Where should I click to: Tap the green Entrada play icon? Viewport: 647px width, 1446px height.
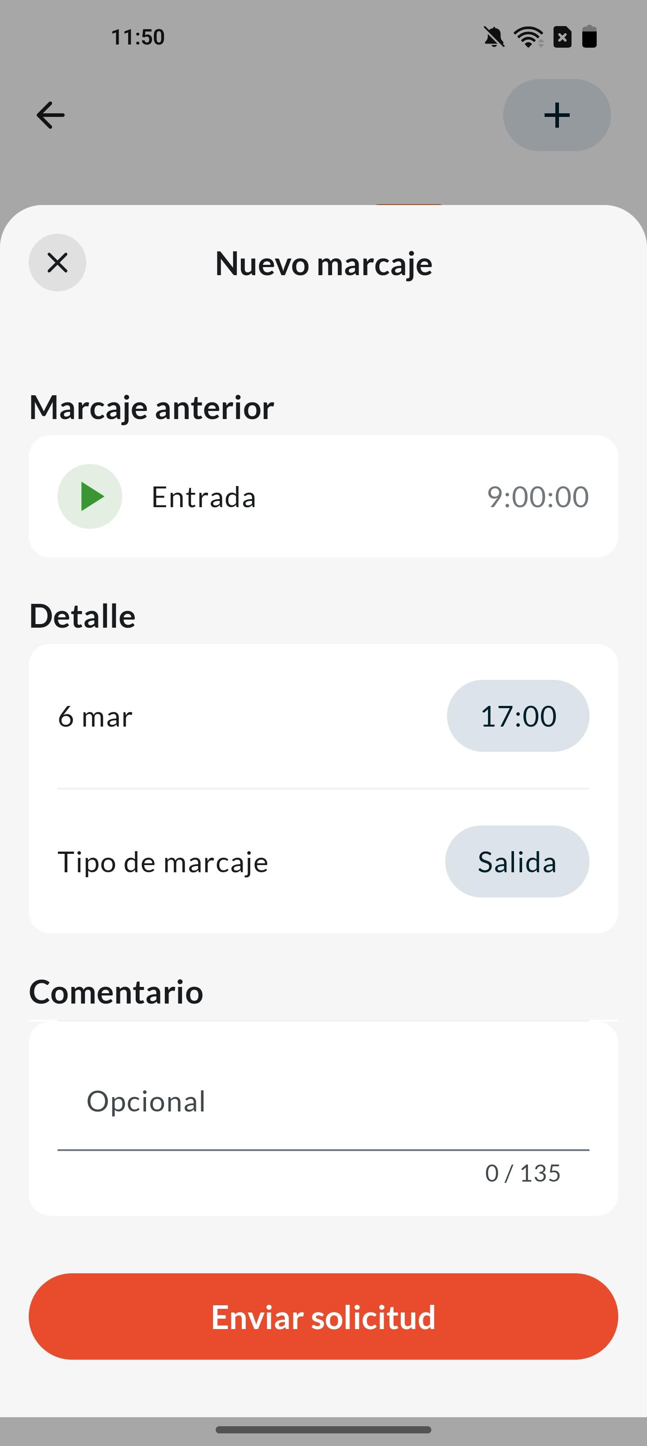(x=90, y=496)
